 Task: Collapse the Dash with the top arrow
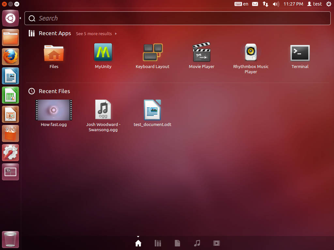pyautogui.click(x=138, y=237)
